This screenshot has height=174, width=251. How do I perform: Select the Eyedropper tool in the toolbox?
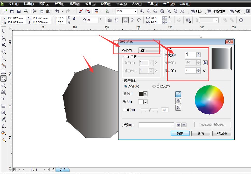click(x=4, y=119)
